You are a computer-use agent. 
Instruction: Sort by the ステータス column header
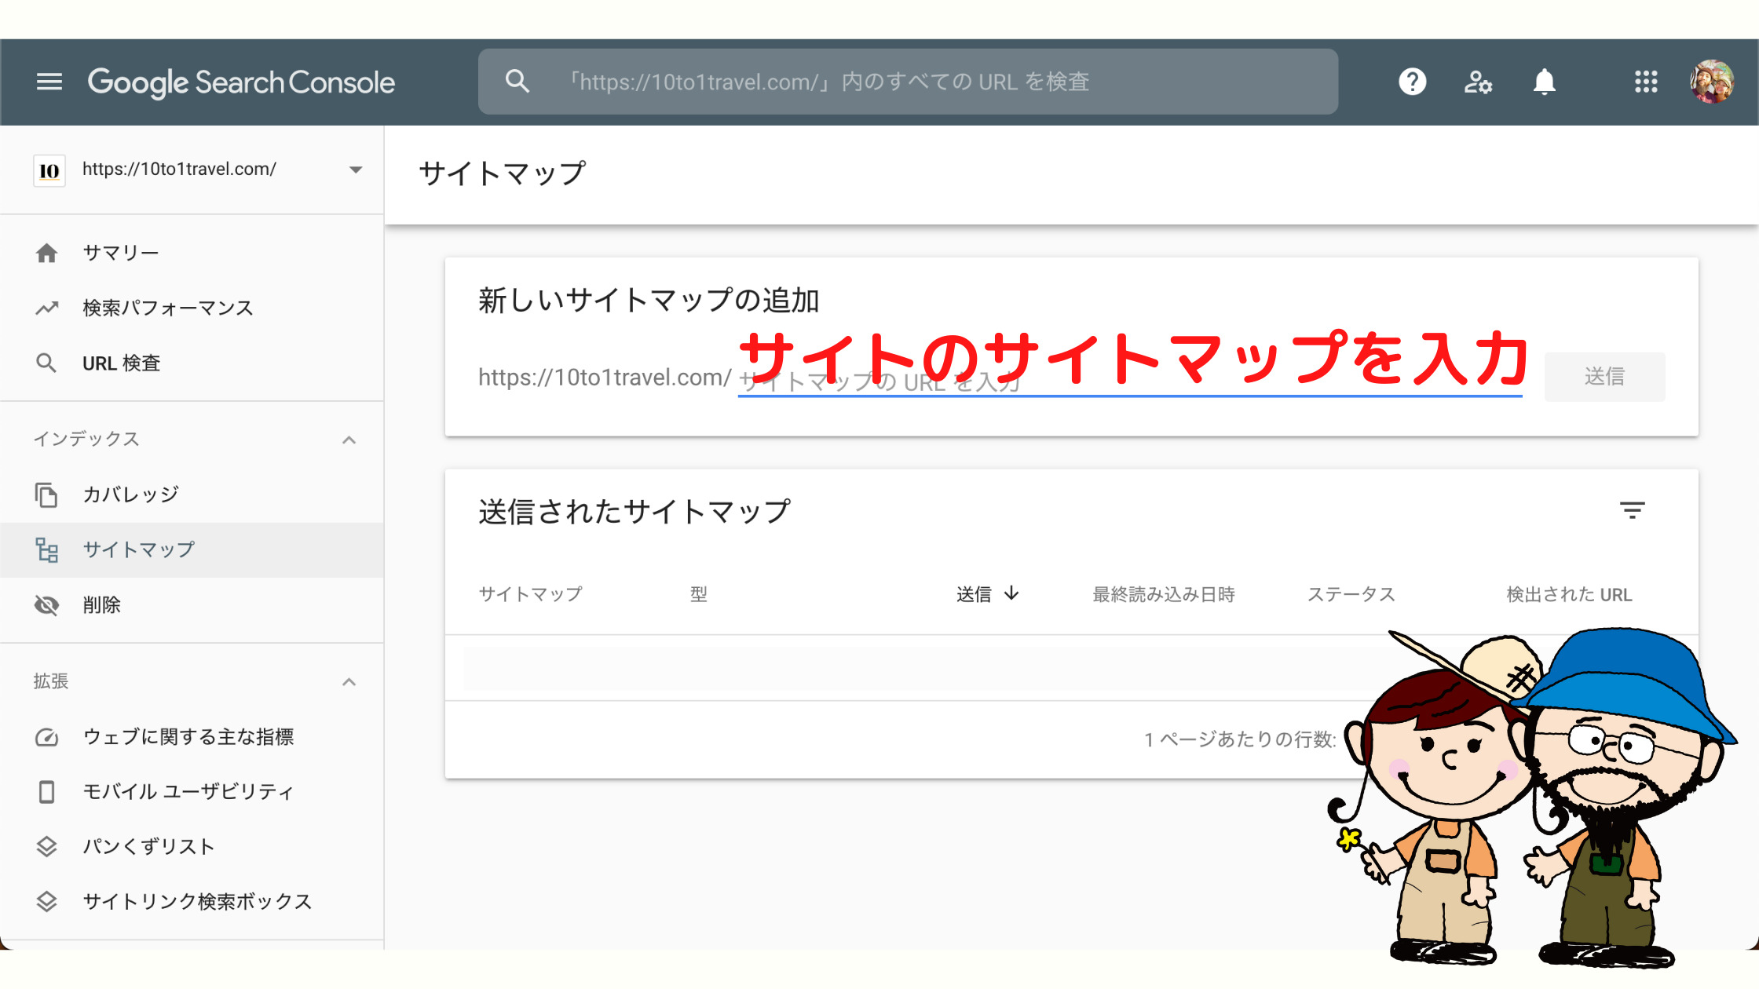1351,594
